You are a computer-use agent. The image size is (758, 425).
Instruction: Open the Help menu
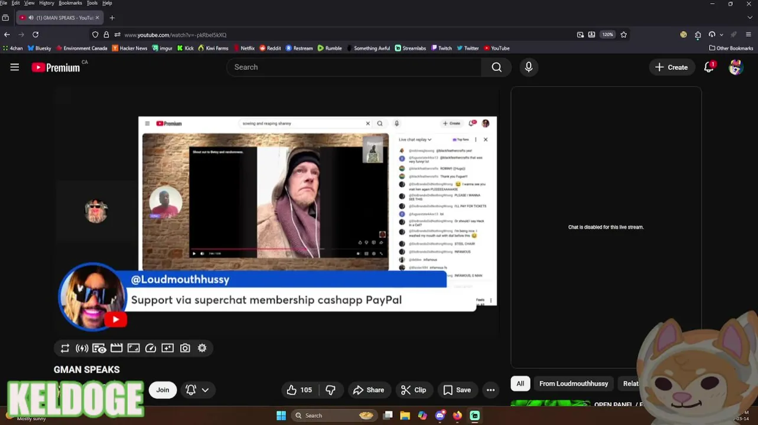click(x=107, y=3)
